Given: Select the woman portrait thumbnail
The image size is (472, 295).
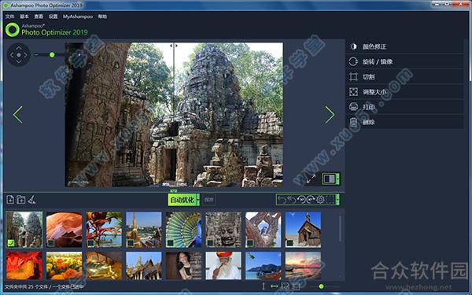Looking at the screenshot, I should point(183,266).
